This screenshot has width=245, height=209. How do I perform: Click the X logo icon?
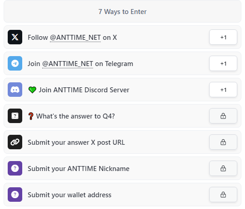(x=15, y=37)
